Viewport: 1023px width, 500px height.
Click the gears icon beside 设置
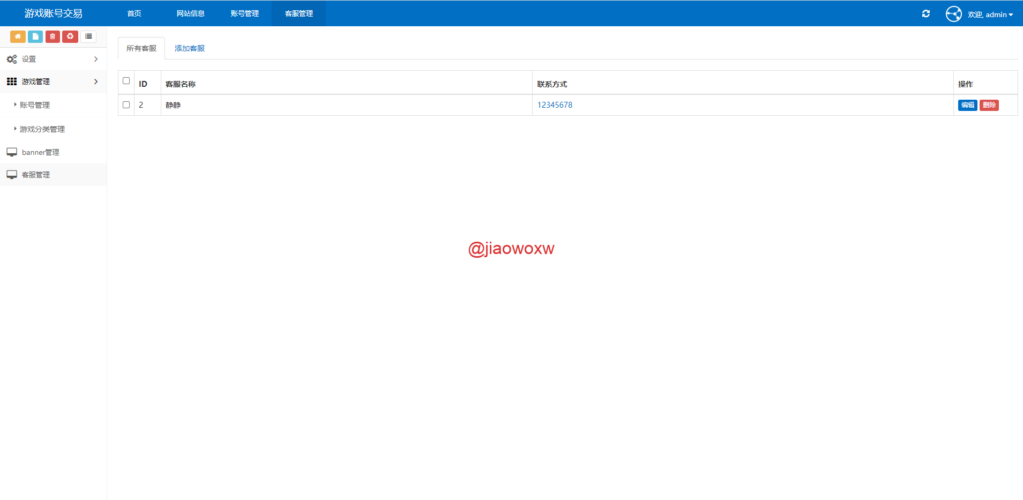(12, 59)
